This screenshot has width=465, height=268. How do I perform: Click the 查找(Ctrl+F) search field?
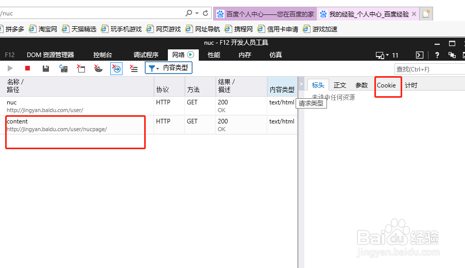[429, 69]
